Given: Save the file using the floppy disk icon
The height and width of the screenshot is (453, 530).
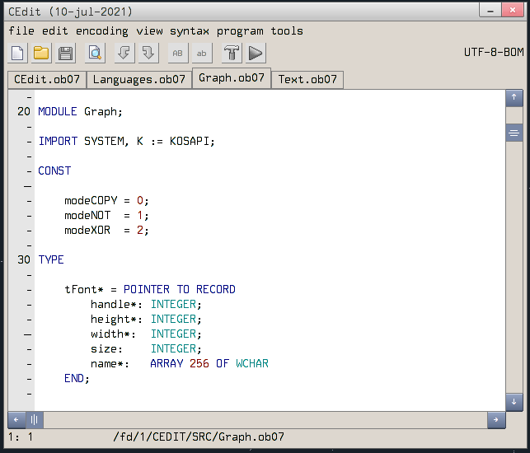Looking at the screenshot, I should pos(66,54).
